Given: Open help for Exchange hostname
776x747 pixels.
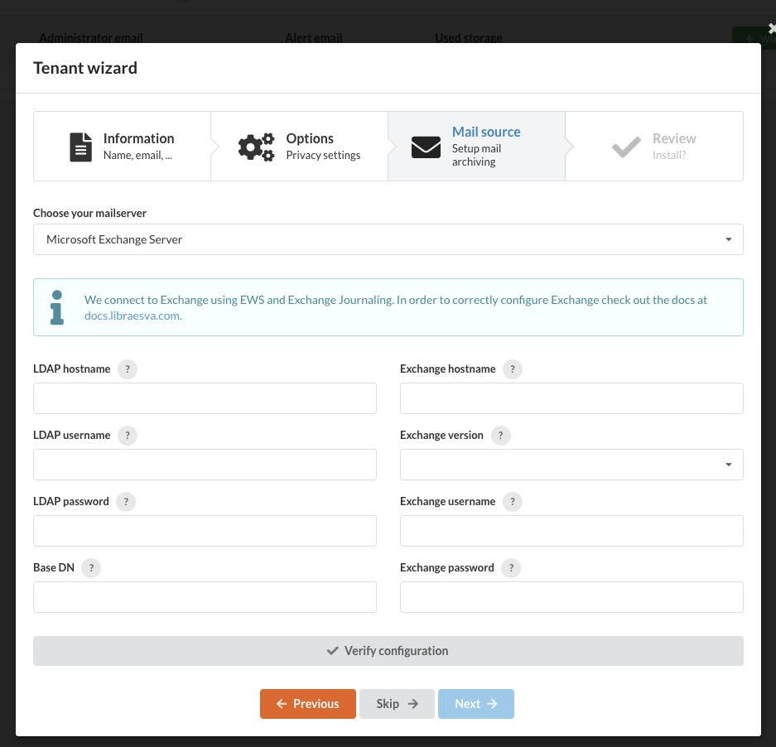Looking at the screenshot, I should click(x=512, y=369).
